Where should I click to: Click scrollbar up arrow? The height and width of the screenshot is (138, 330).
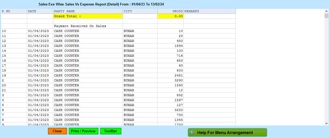326,11
